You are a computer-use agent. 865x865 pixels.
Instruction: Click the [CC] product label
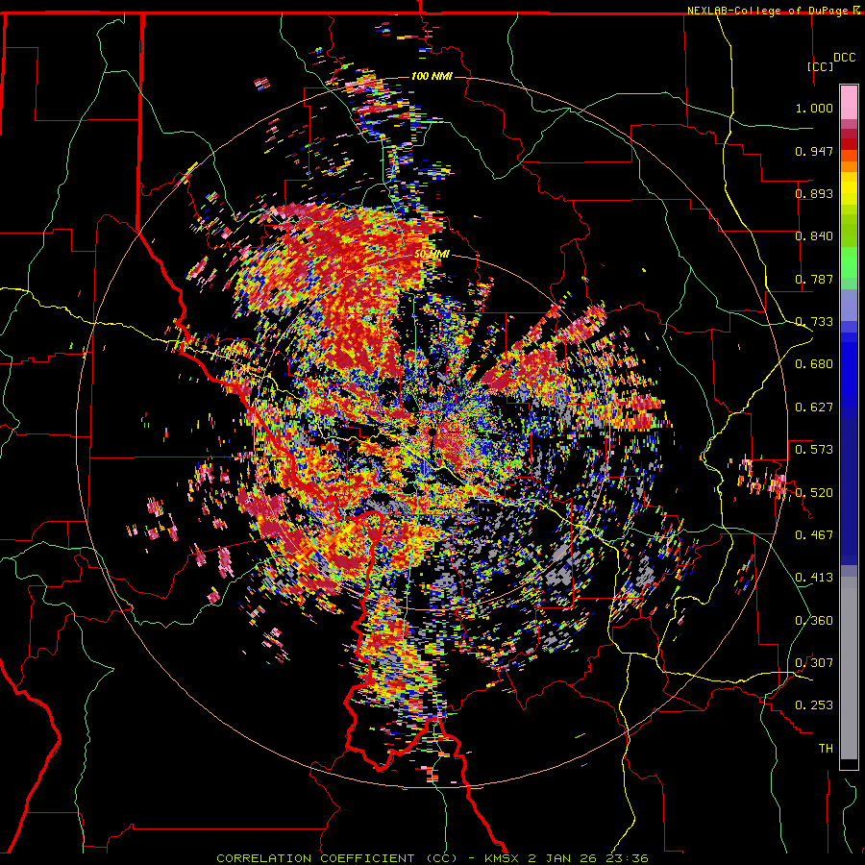click(820, 66)
